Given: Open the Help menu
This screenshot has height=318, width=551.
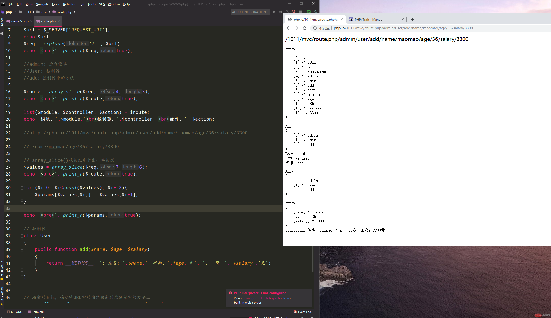Looking at the screenshot, I should [x=126, y=4].
